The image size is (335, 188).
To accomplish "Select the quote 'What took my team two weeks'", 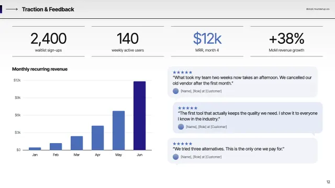I will pyautogui.click(x=242, y=80).
